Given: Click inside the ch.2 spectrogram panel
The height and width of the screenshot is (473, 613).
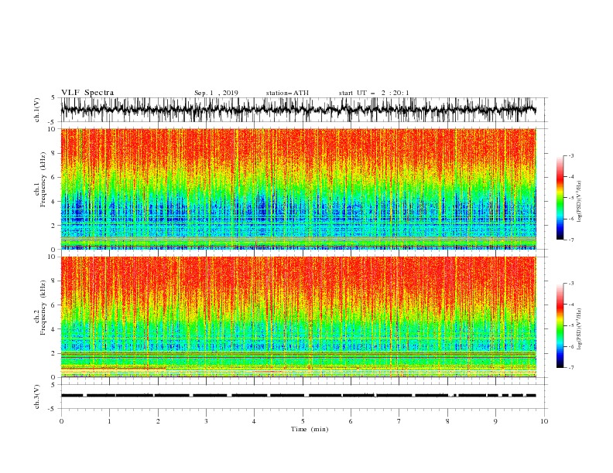Looking at the screenshot, I should point(298,317).
